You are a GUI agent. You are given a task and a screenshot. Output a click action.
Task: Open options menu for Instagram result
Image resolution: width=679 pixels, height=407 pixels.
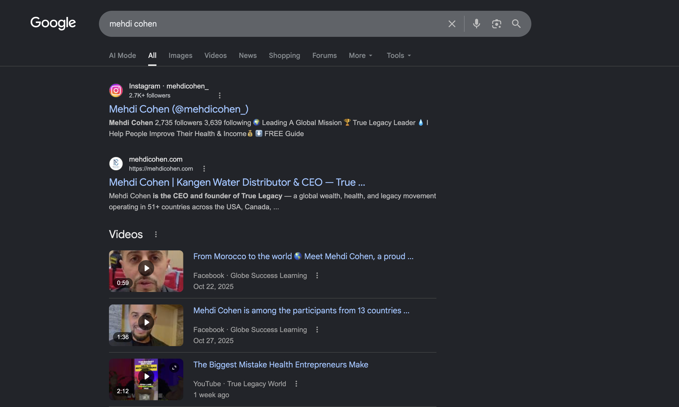219,95
